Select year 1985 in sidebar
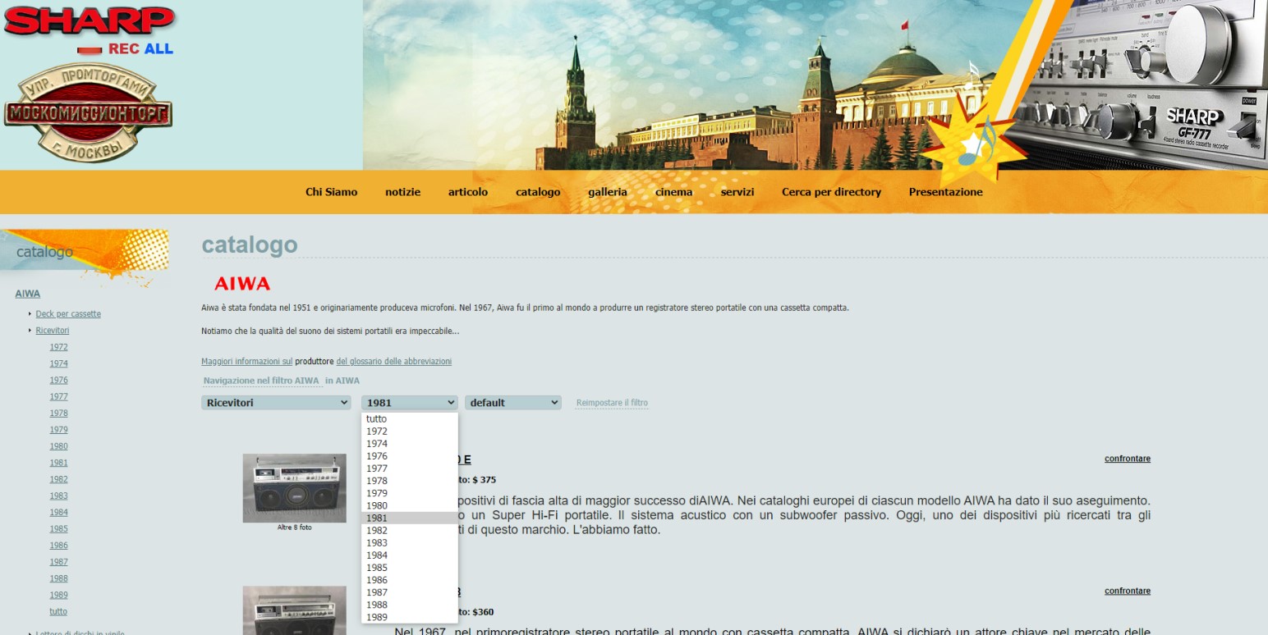The image size is (1268, 635). 58,529
